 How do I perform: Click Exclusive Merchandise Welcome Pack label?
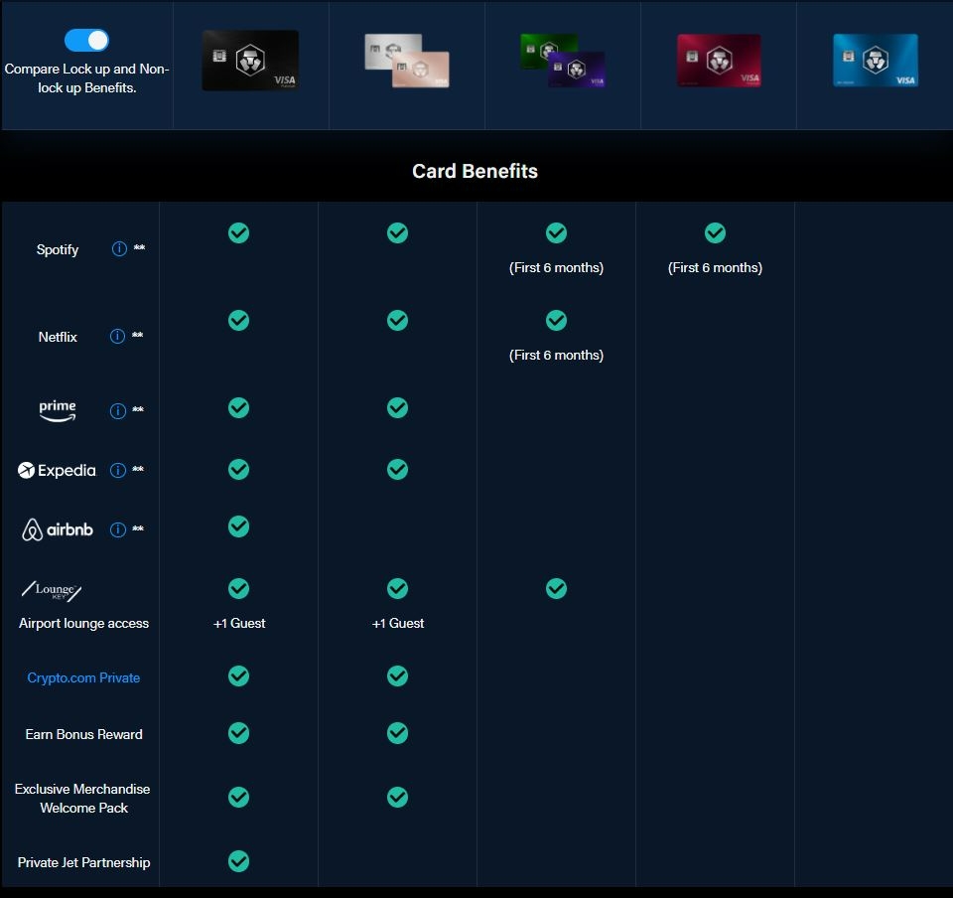click(x=83, y=799)
